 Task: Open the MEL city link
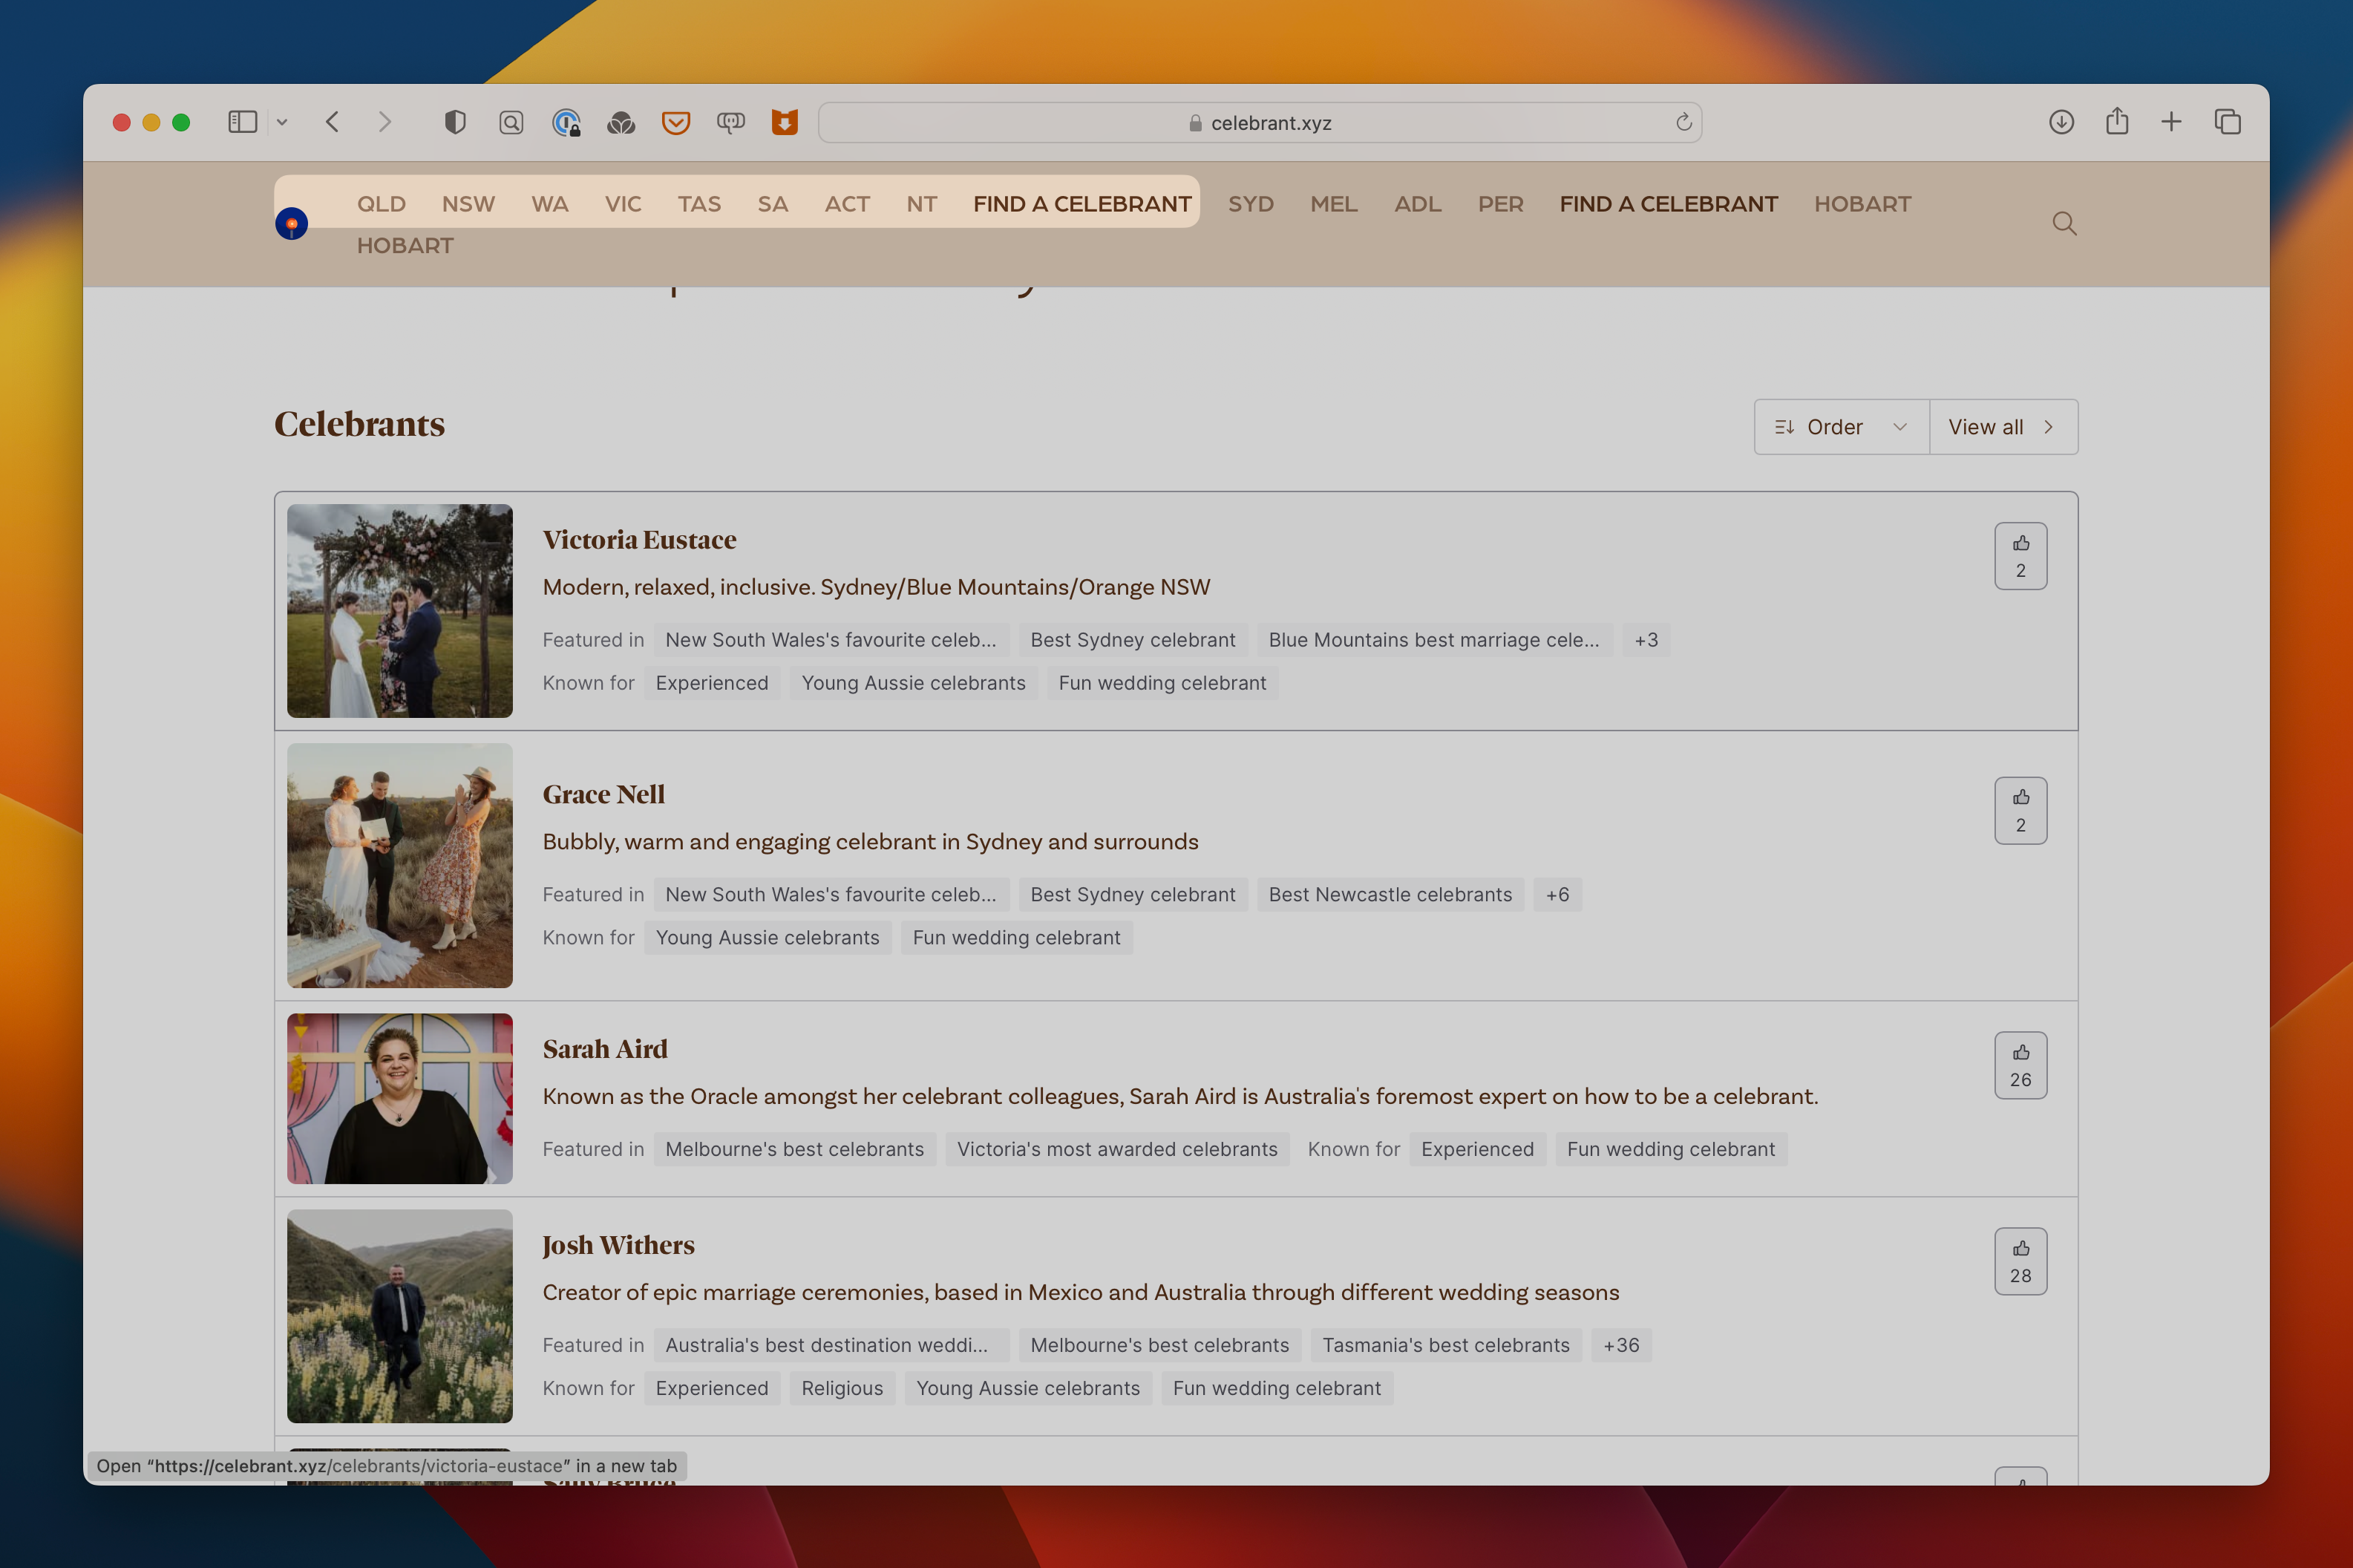[x=1333, y=204]
